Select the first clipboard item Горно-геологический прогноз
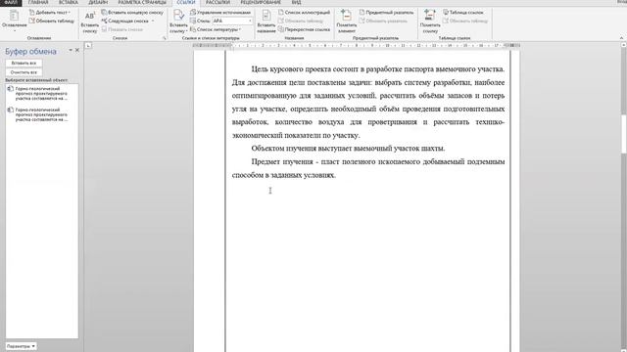Screen dimensions: 627x352 point(41,94)
